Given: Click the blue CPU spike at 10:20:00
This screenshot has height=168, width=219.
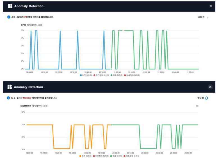Looking at the screenshot, I should [x=60, y=32].
